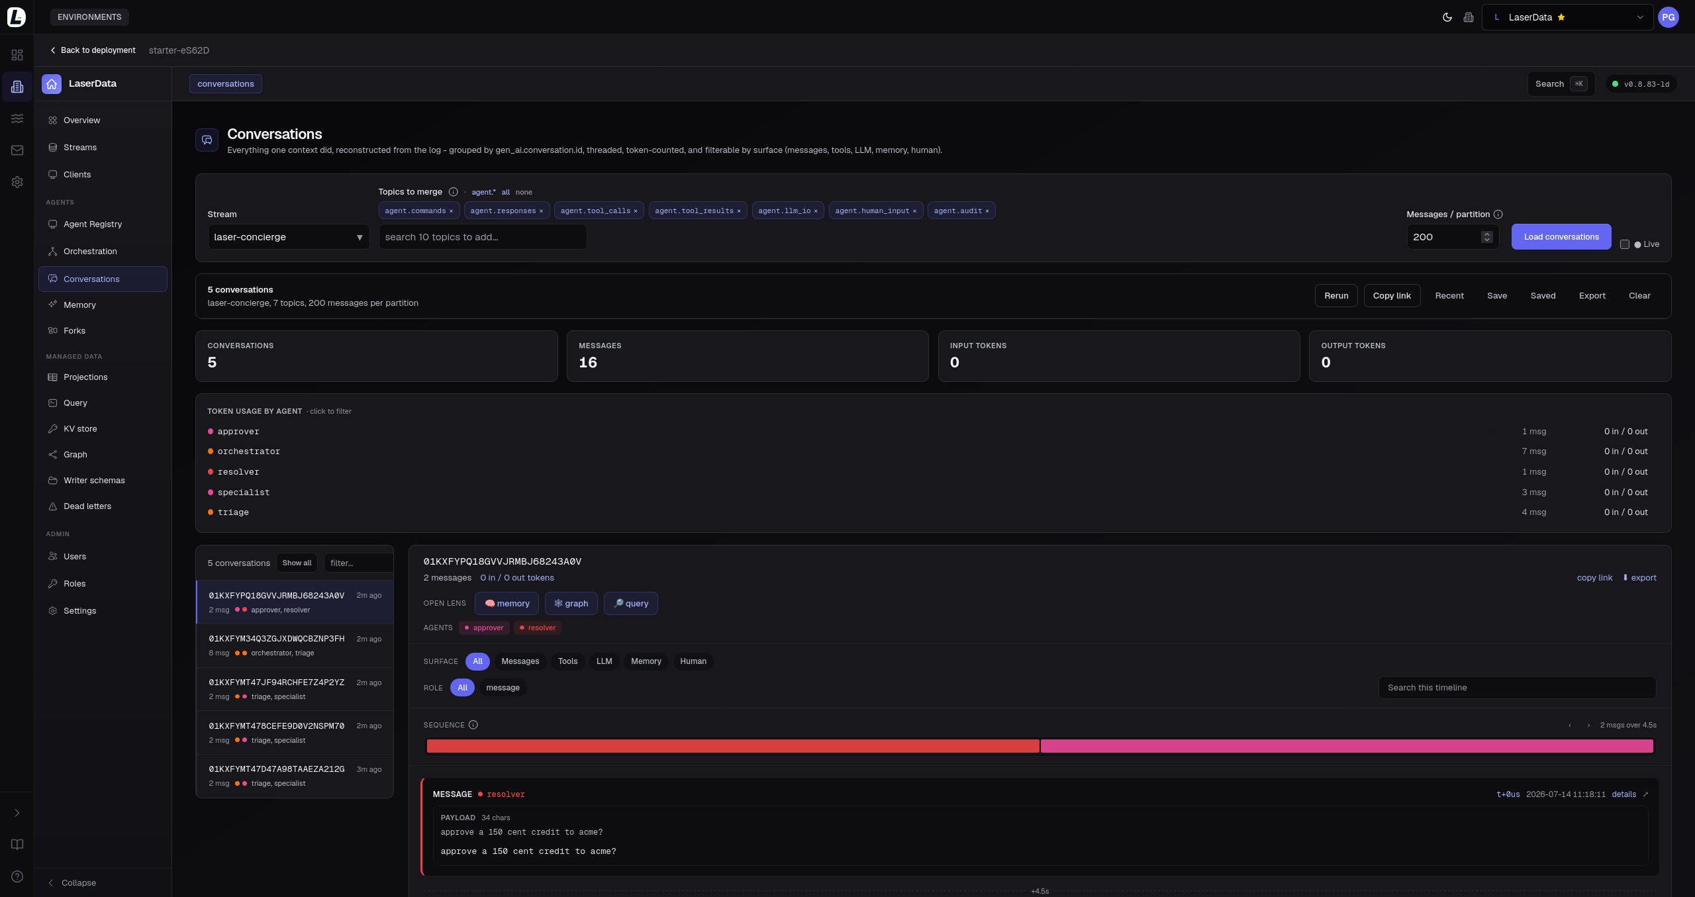Open Dead letters in sidebar
This screenshot has height=897, width=1695.
point(103,506)
